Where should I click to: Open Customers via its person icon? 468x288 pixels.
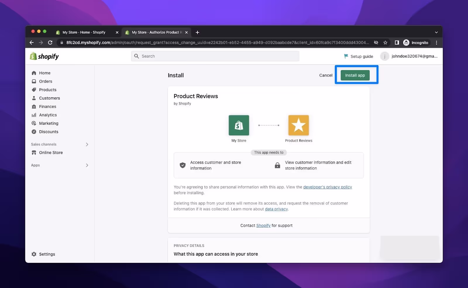click(34, 98)
